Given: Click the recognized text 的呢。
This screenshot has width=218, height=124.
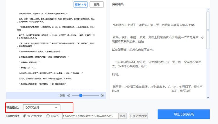Looking at the screenshot, I should [x=115, y=74].
